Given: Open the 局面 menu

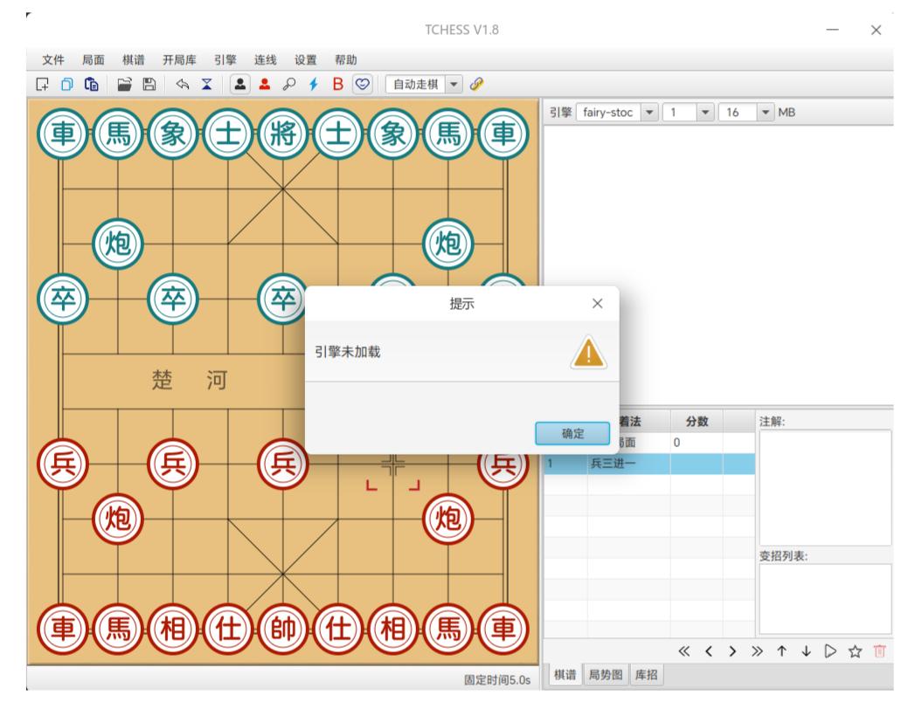Looking at the screenshot, I should pyautogui.click(x=94, y=59).
